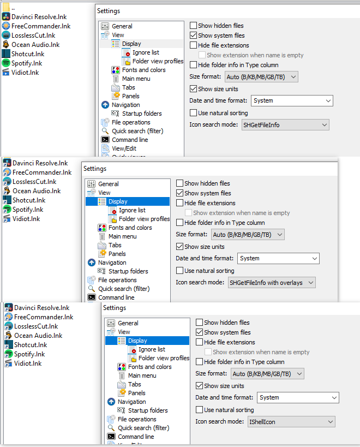Uncheck Show size units in middle Settings dialog
360x447 pixels.
click(179, 247)
